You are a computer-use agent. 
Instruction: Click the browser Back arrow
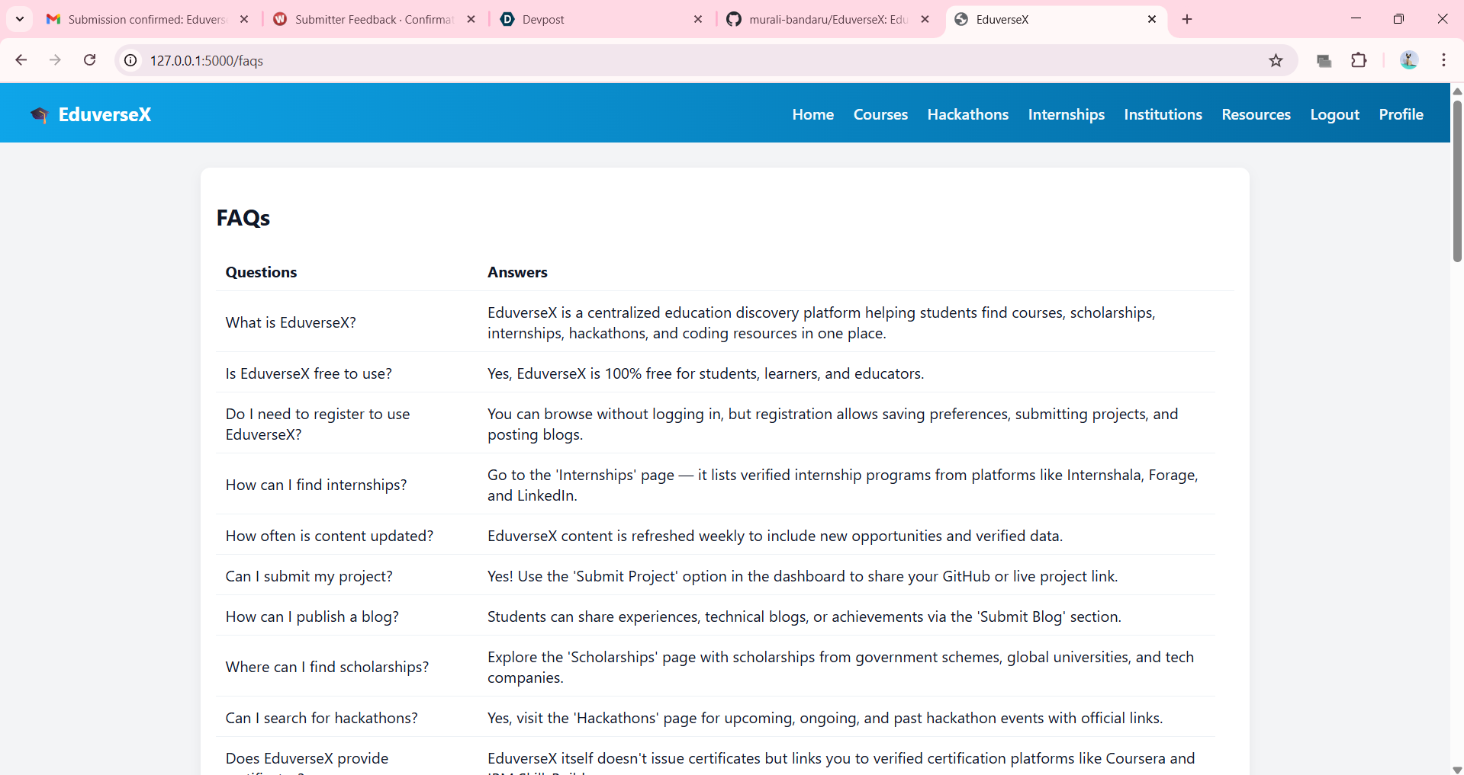(21, 60)
